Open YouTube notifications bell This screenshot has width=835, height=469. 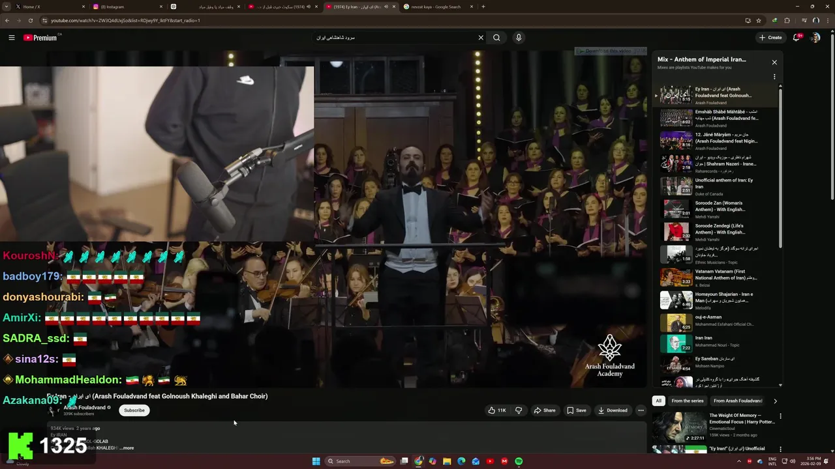(797, 38)
